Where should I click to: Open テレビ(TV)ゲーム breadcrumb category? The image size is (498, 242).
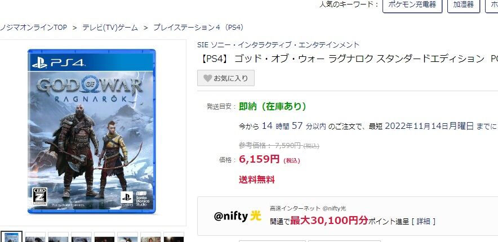[110, 28]
